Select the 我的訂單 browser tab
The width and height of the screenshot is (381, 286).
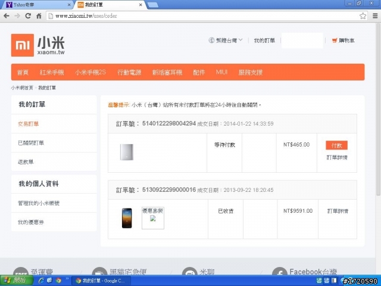tap(111, 5)
